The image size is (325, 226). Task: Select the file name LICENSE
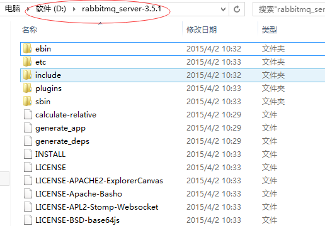tap(50, 168)
